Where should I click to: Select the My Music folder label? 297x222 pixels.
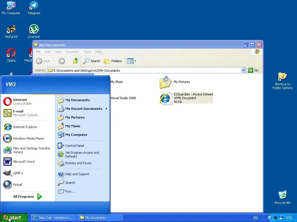pos(117,82)
